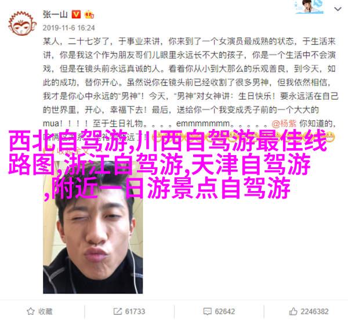Click the comment bubble icon

207,311
